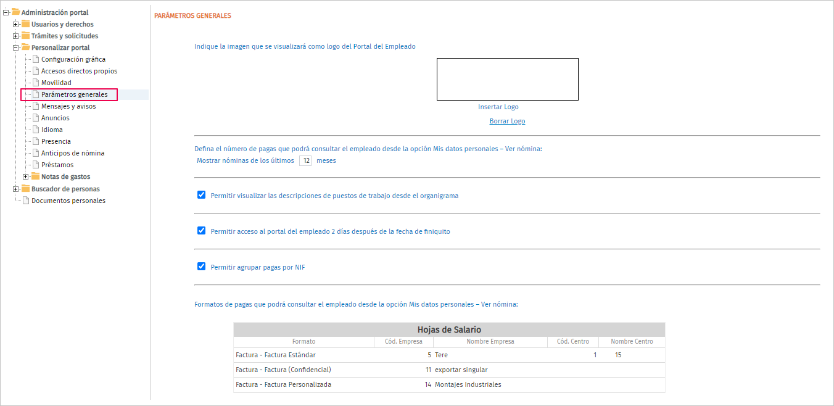Click the Notas de gastos folder icon
The image size is (834, 406).
tap(35, 176)
